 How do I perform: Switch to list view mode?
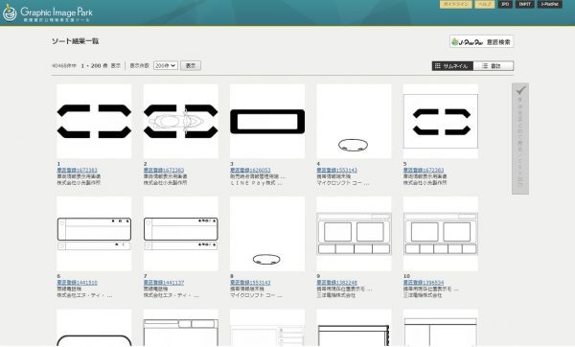coord(494,66)
